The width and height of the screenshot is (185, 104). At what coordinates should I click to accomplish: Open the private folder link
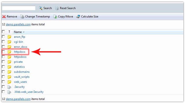click(x=18, y=62)
